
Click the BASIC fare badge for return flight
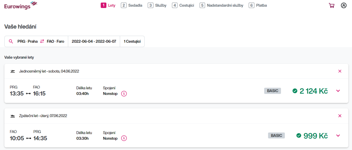276,136
